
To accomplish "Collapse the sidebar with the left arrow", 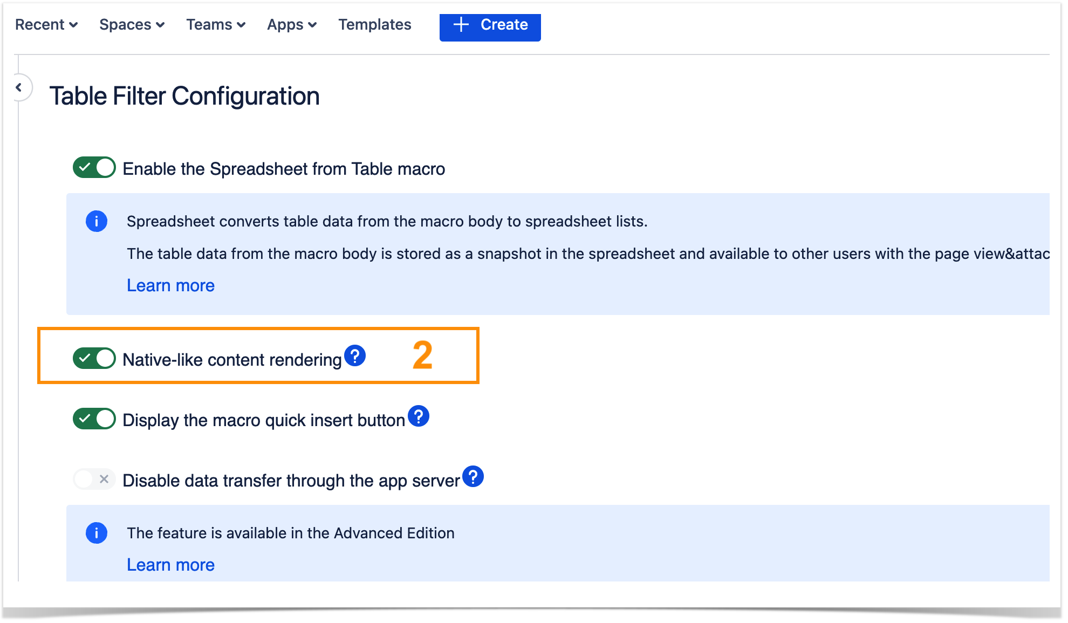I will coord(19,87).
